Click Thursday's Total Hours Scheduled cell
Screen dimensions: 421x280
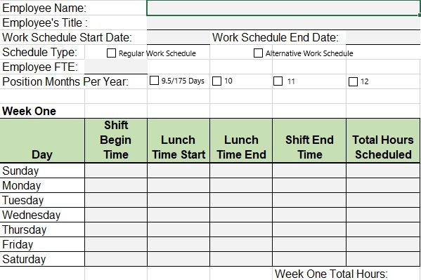[383, 229]
